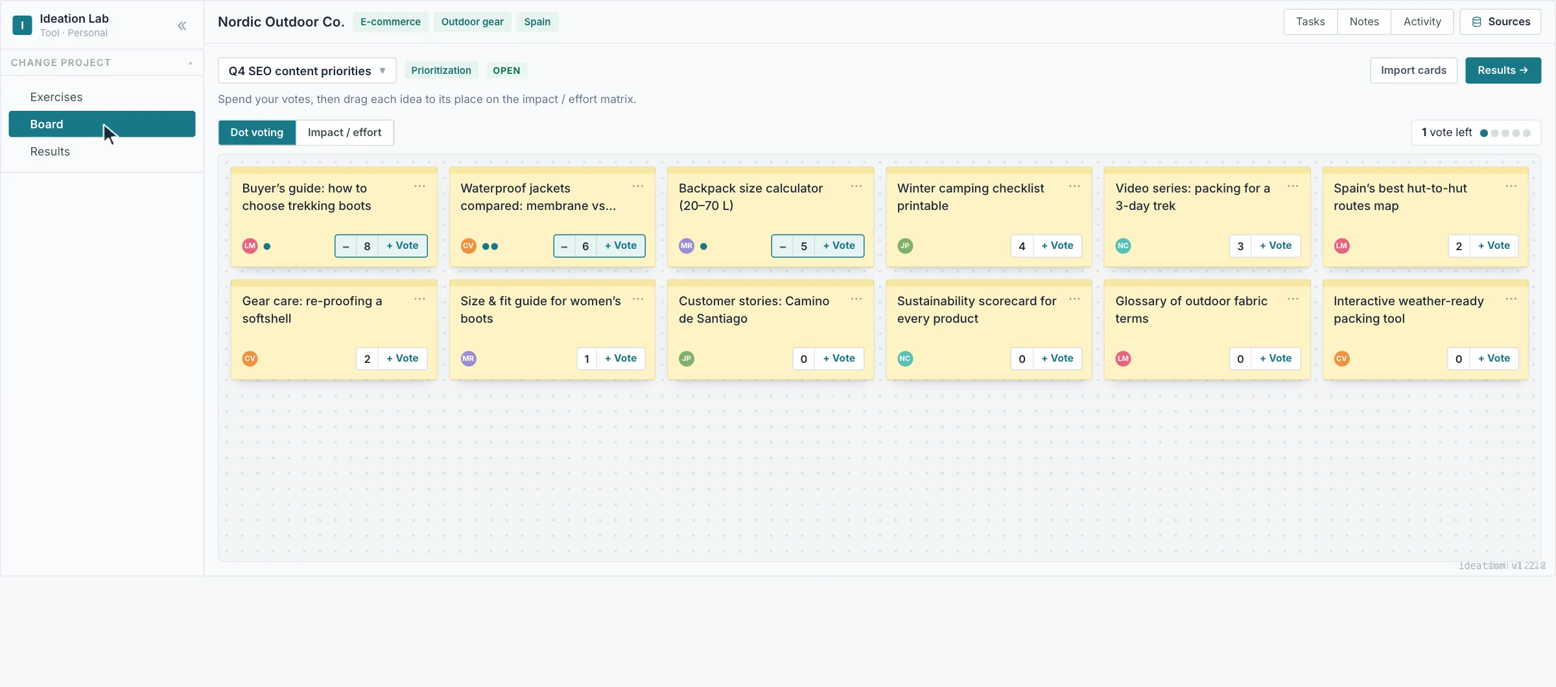Screen dimensions: 1556x687
Task: Add a vote to Winter camping checklist
Action: tap(1057, 246)
